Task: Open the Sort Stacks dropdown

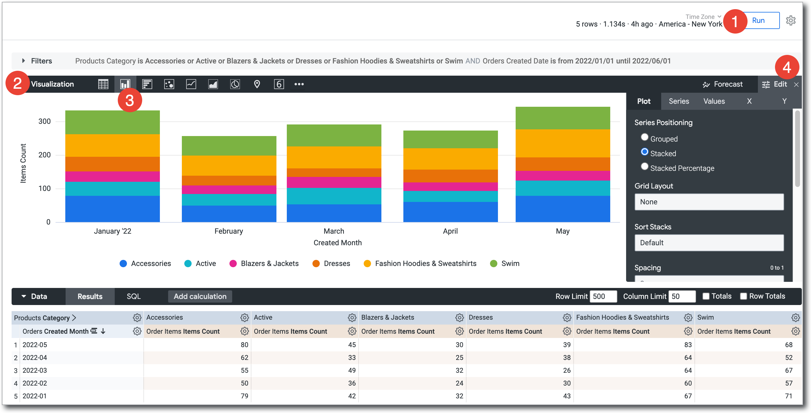Action: 709,243
